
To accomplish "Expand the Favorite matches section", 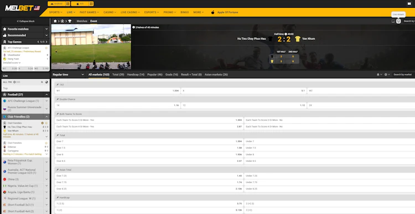I will (25, 29).
